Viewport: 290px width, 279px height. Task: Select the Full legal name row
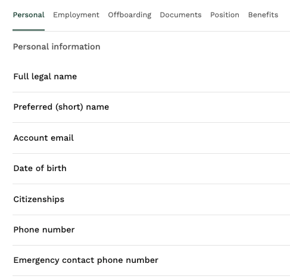tap(151, 77)
